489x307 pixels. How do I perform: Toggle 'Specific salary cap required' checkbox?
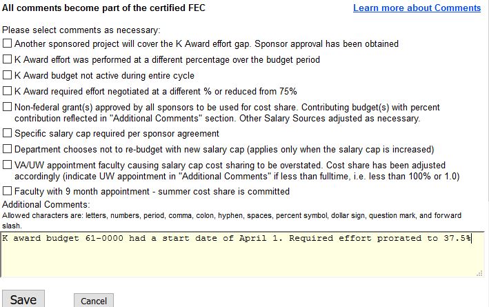pyautogui.click(x=7, y=133)
